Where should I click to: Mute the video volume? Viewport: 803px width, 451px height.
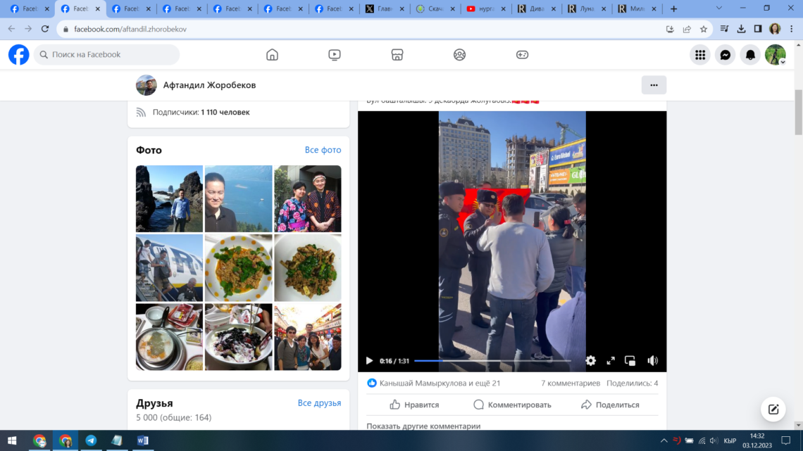coord(652,361)
